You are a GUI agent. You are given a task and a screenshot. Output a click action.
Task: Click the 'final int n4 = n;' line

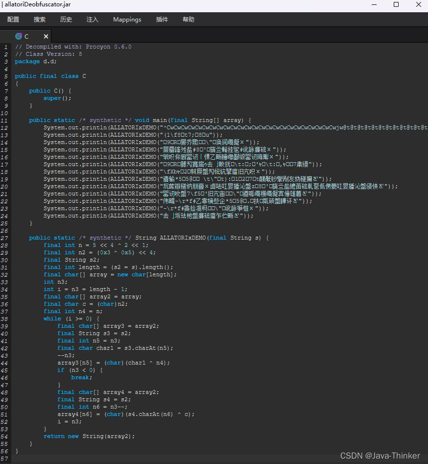(73, 311)
